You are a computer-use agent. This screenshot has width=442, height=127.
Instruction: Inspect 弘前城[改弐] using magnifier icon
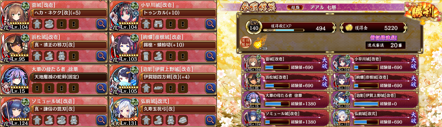210,120
